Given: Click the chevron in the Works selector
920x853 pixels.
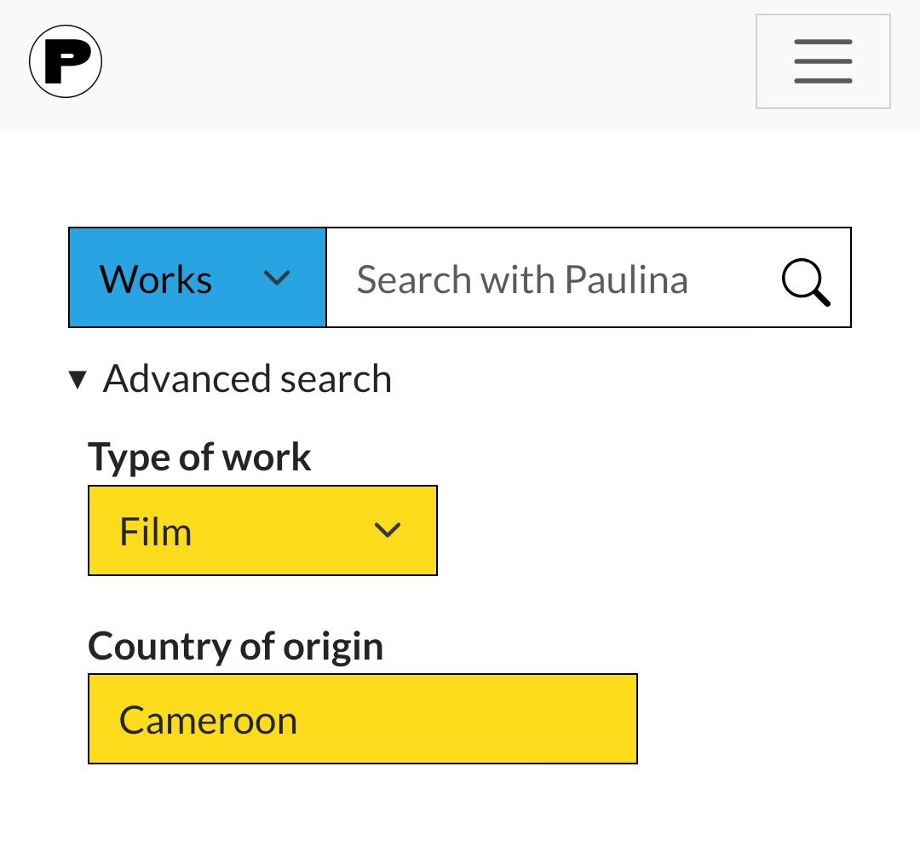Looking at the screenshot, I should click(x=277, y=278).
